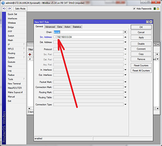Expand the Connection Mark field

point(125,87)
